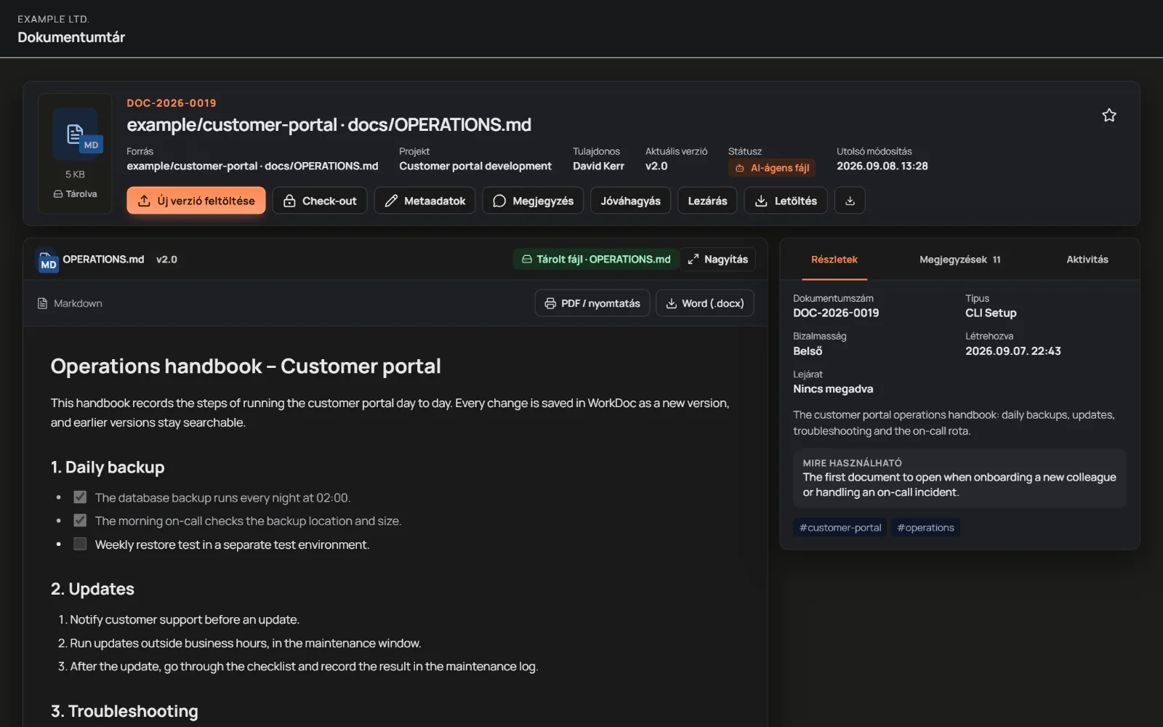1163x727 pixels.
Task: Click the Tárolva storage label
Action: [x=75, y=194]
